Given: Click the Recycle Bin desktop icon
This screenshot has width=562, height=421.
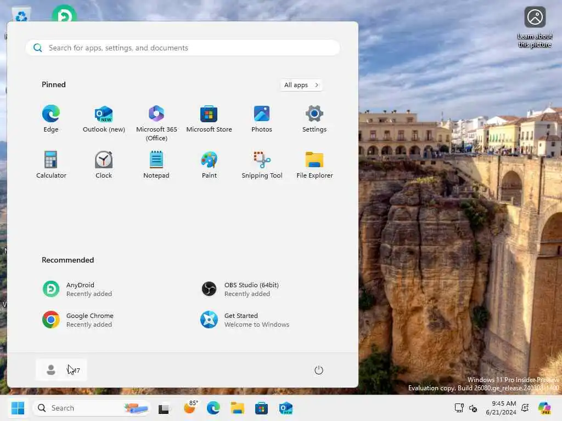Looking at the screenshot, I should click(x=21, y=14).
